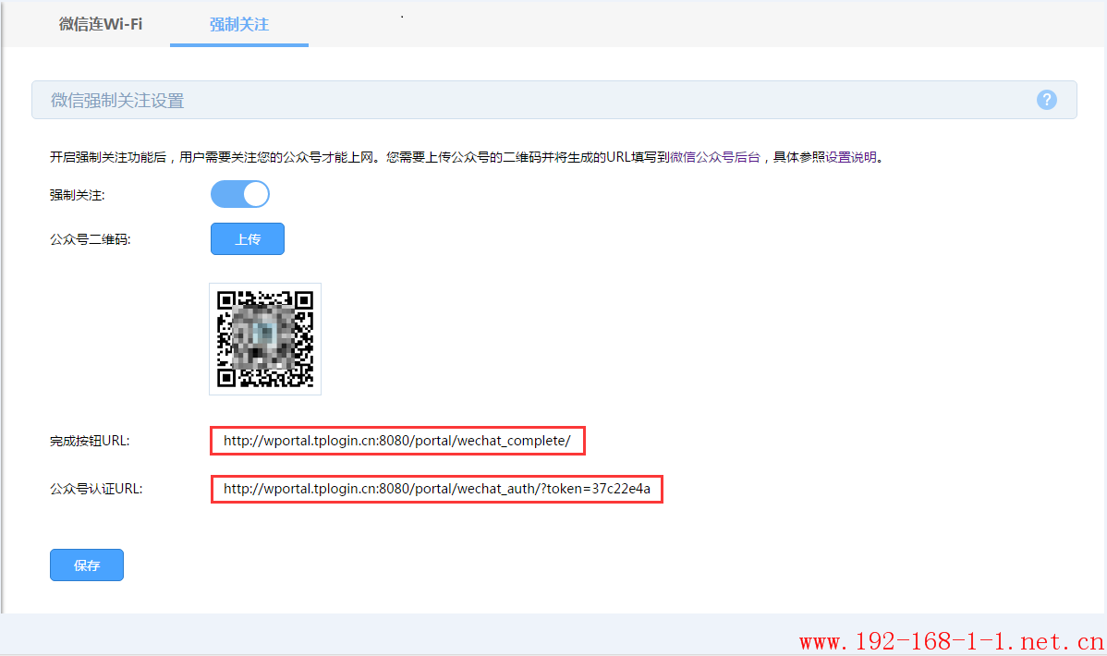Click the 上传 upload button
The image size is (1107, 656).
[247, 238]
